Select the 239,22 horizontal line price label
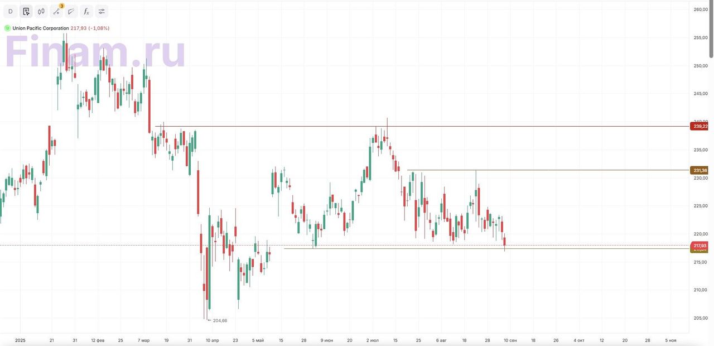Viewport: 714px width, 346px height. pos(700,127)
